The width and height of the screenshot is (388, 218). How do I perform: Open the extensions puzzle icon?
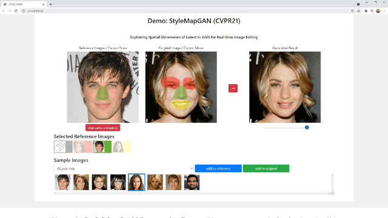click(x=366, y=11)
